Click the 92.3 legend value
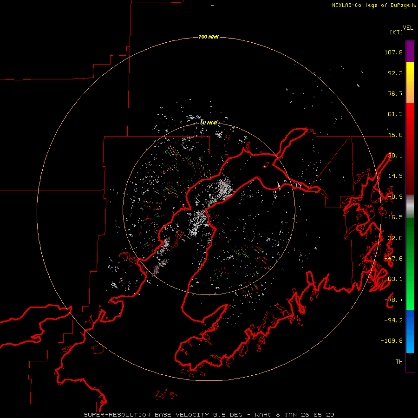Viewport: 418px width, 418px height. tap(395, 73)
